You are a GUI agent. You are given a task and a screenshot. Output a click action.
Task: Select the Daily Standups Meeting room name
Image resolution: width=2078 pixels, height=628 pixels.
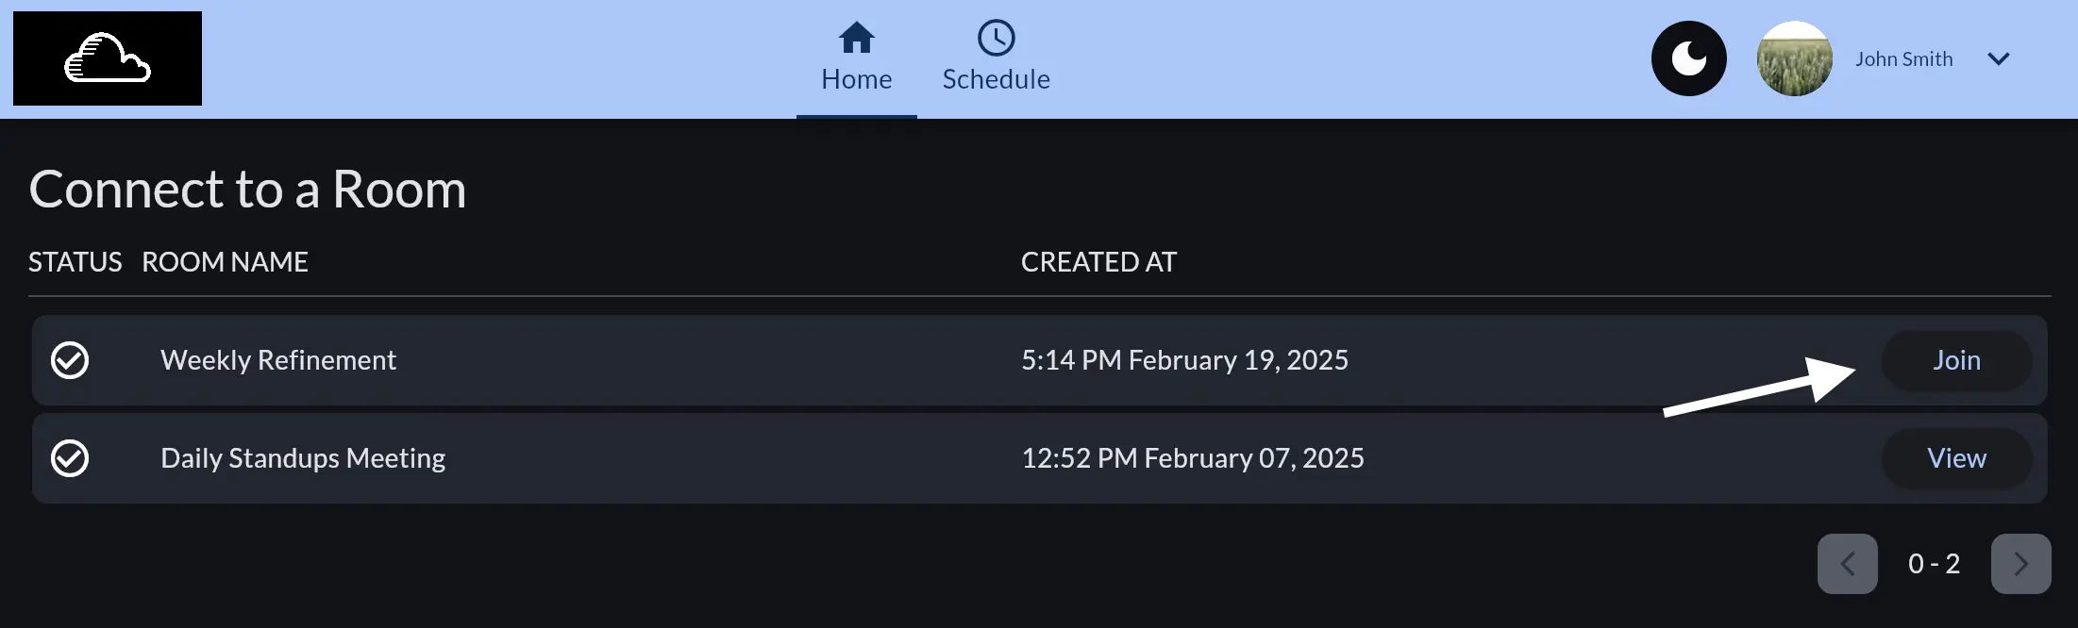[303, 458]
